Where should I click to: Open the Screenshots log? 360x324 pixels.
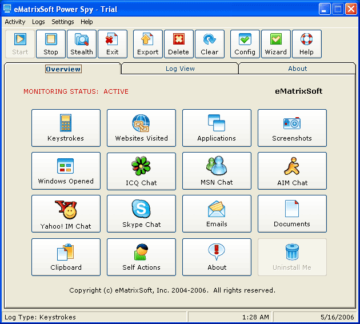click(x=292, y=128)
